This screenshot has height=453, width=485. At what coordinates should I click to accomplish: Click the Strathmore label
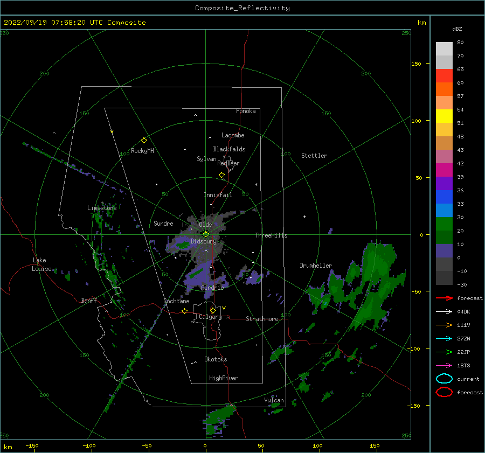pos(262,319)
